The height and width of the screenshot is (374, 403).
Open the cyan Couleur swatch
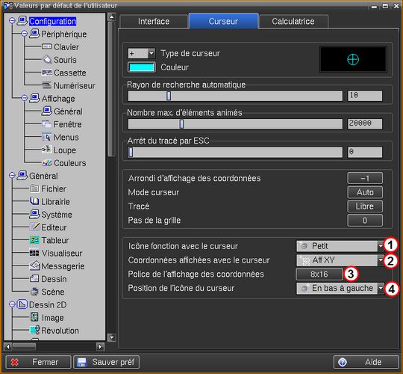(x=142, y=67)
